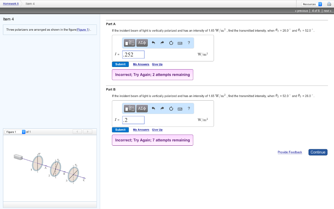
Task: Click the Continue button
Action: [318, 152]
